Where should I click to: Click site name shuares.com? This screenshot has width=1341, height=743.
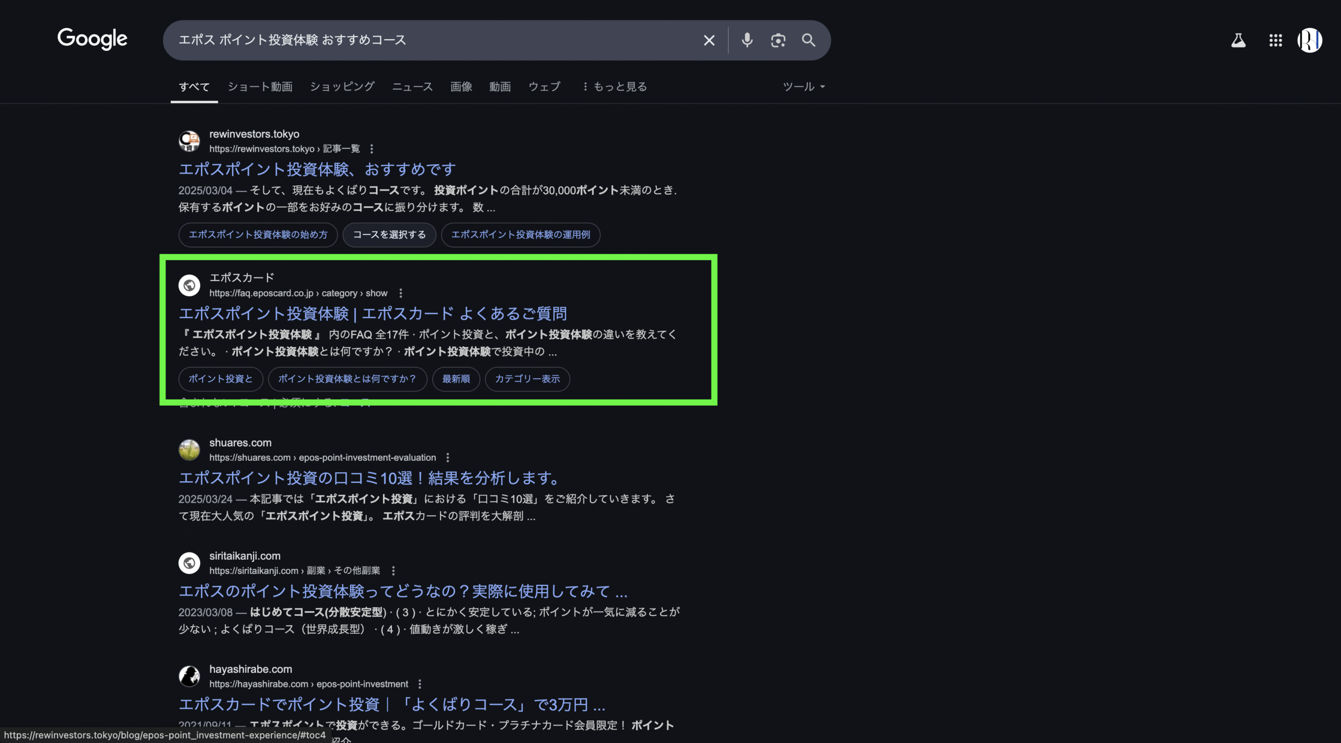click(240, 443)
